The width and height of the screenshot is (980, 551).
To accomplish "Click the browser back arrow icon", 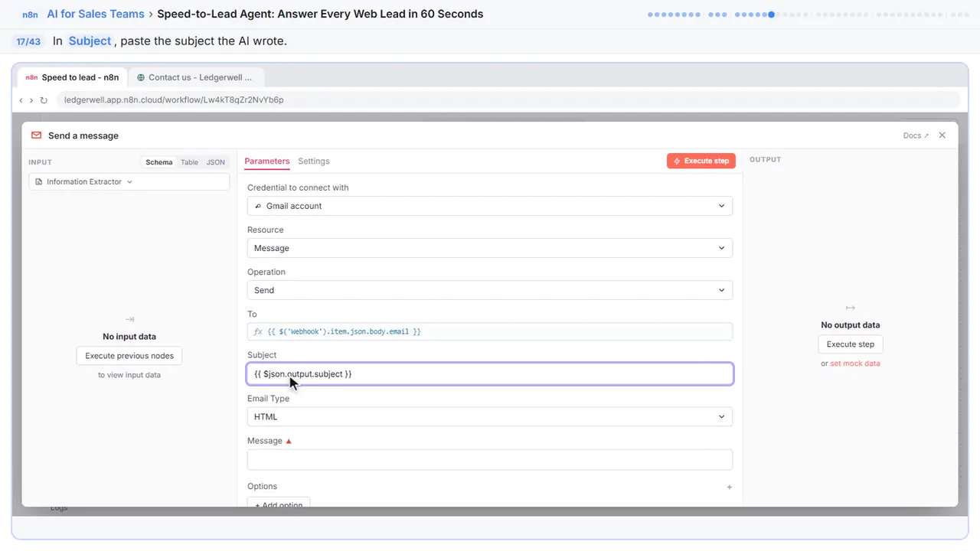I will click(x=21, y=100).
